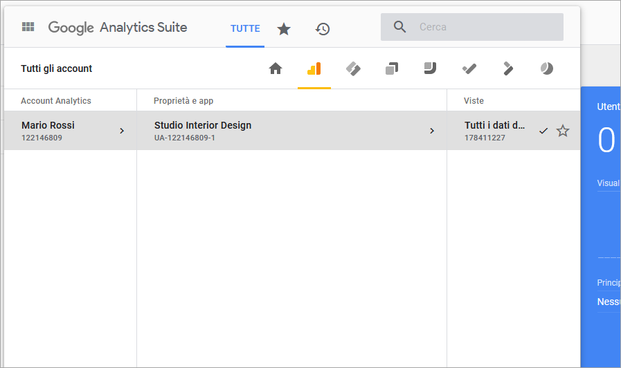Select the Tag Manager product icon

coord(353,69)
